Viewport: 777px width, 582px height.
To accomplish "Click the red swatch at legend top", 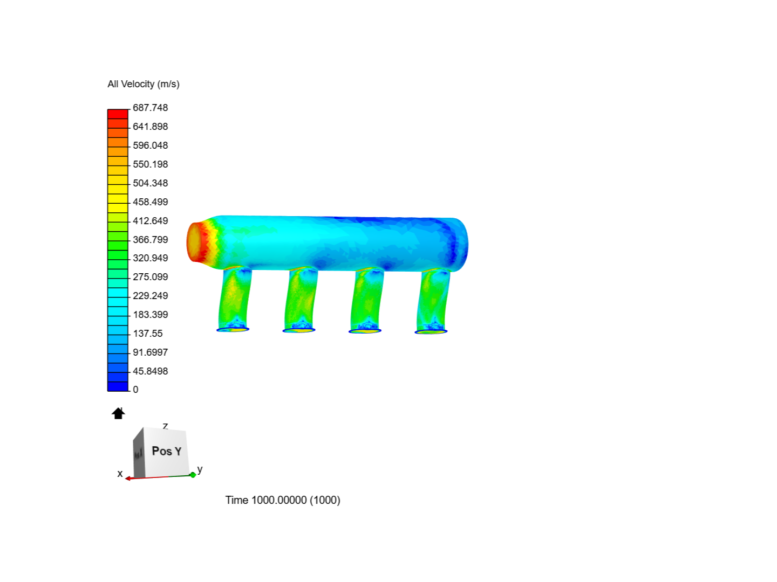I will [118, 114].
